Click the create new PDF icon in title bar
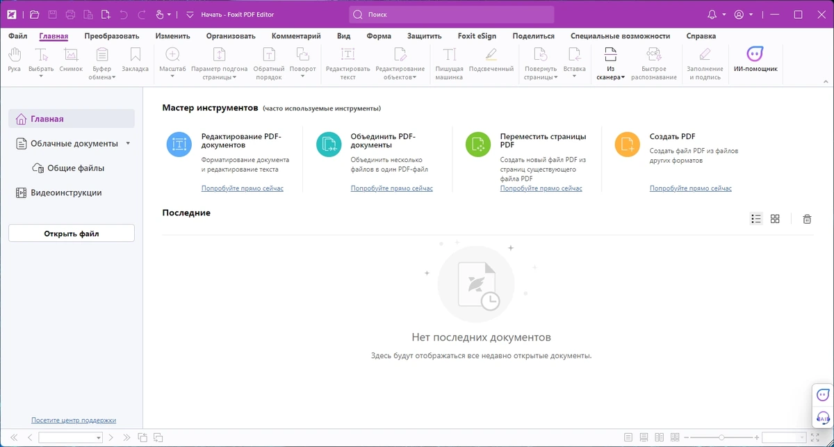Image resolution: width=834 pixels, height=447 pixels. [106, 15]
